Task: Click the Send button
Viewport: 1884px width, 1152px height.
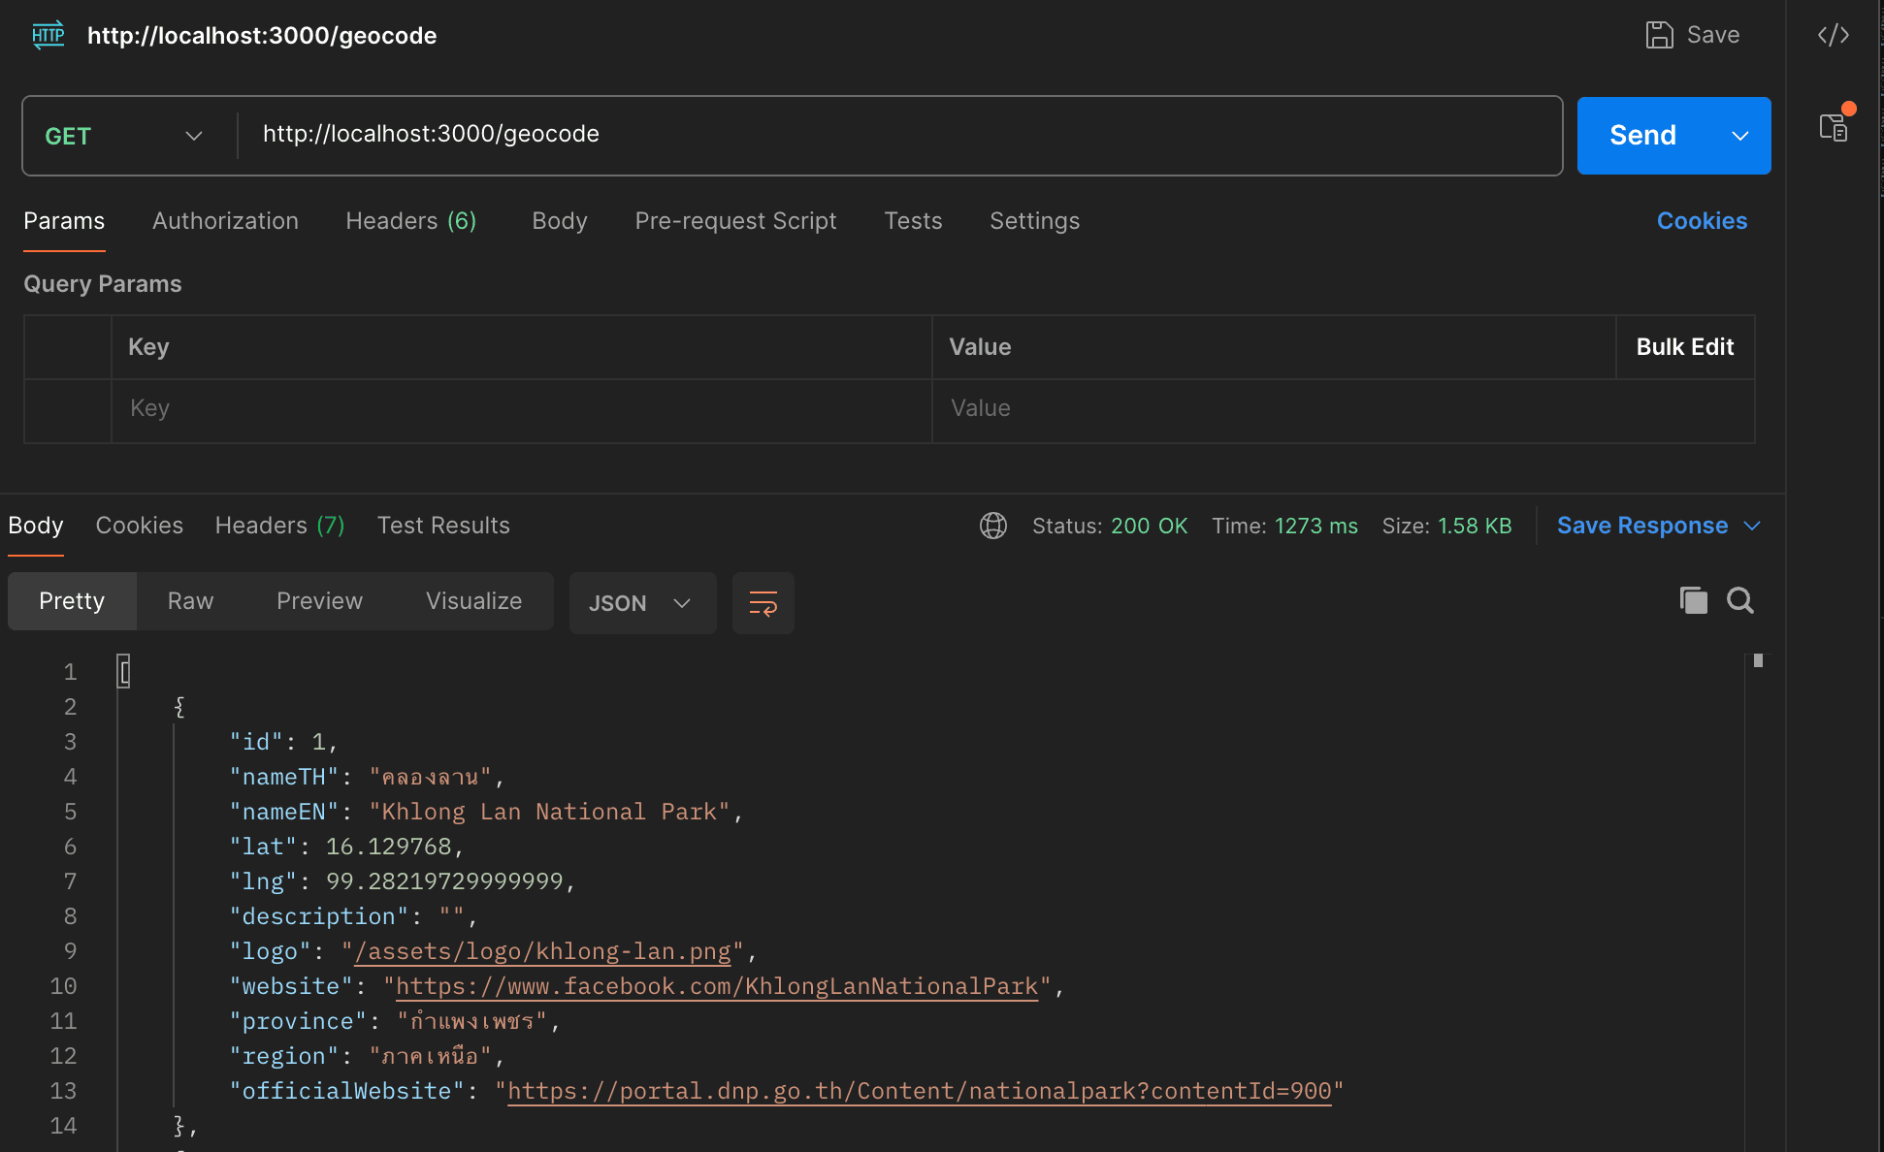Action: (1642, 136)
